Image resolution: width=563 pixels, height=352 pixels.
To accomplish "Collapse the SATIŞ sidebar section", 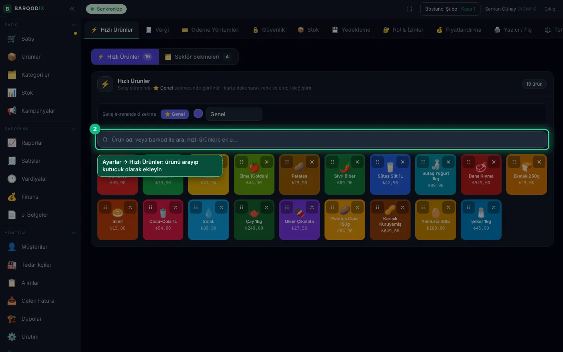I will coord(74,25).
